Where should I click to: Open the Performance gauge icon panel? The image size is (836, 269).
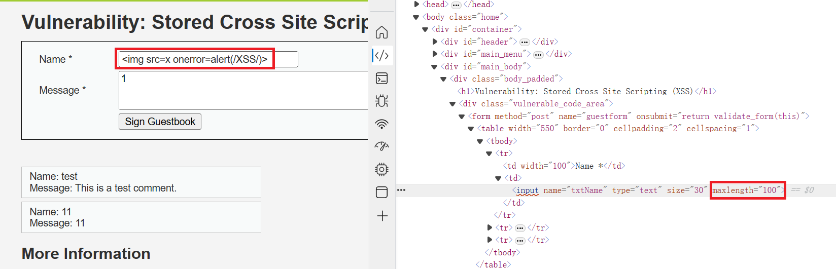click(x=381, y=146)
